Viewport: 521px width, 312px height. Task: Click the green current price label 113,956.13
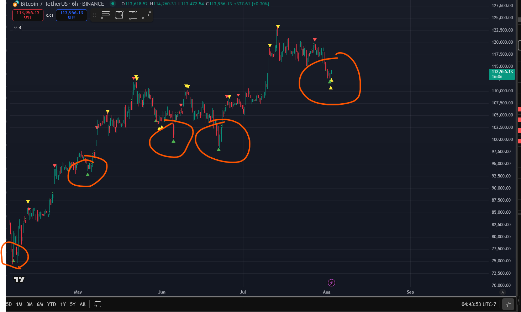point(502,74)
